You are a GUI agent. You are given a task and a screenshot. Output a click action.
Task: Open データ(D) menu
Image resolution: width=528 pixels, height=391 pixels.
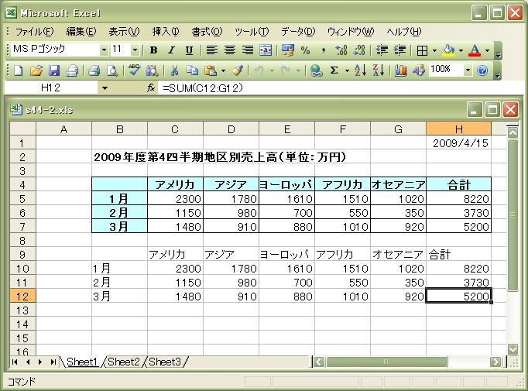point(298,32)
